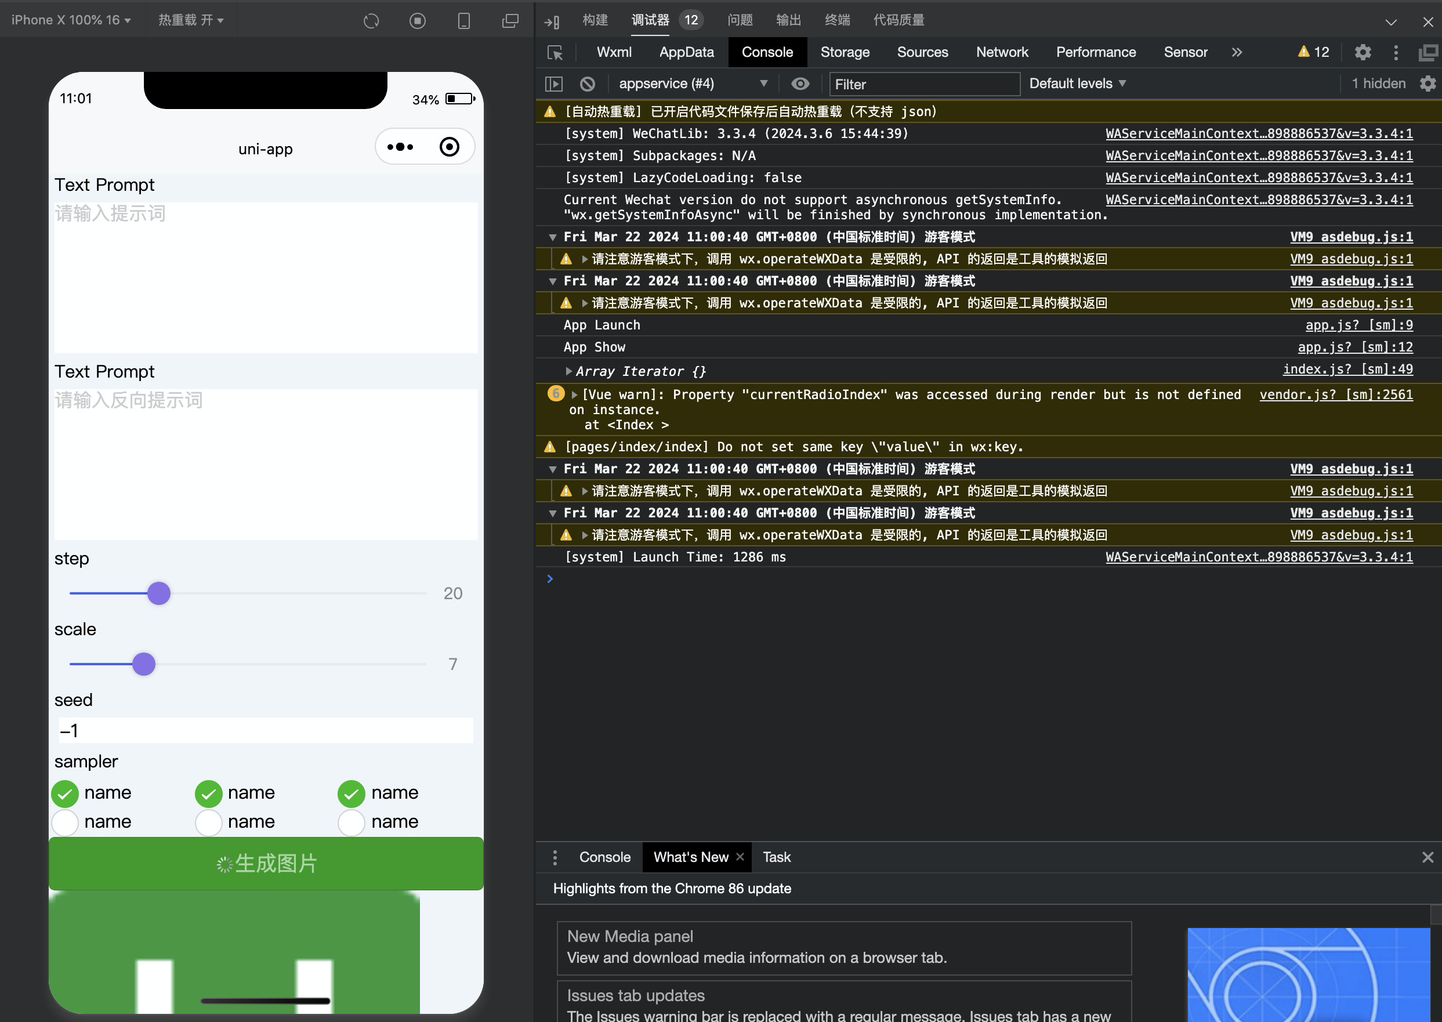This screenshot has width=1442, height=1022.
Task: Open the Performance tab
Action: tap(1096, 52)
